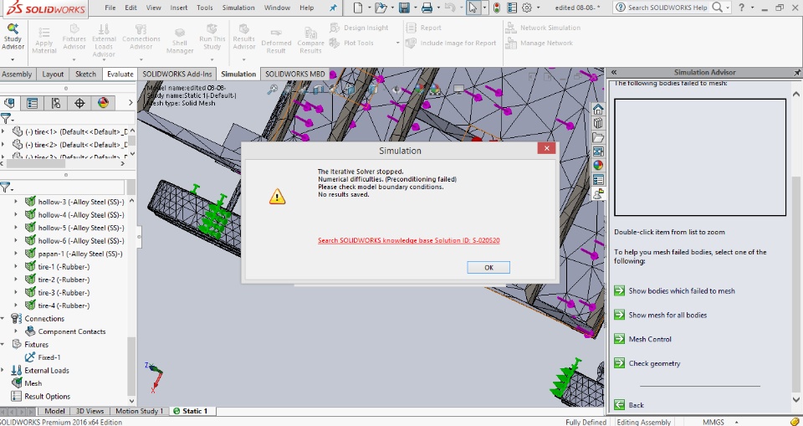This screenshot has height=426, width=803.
Task: Switch to the SOLIDWORKS Add-Ins tab
Action: coord(177,74)
